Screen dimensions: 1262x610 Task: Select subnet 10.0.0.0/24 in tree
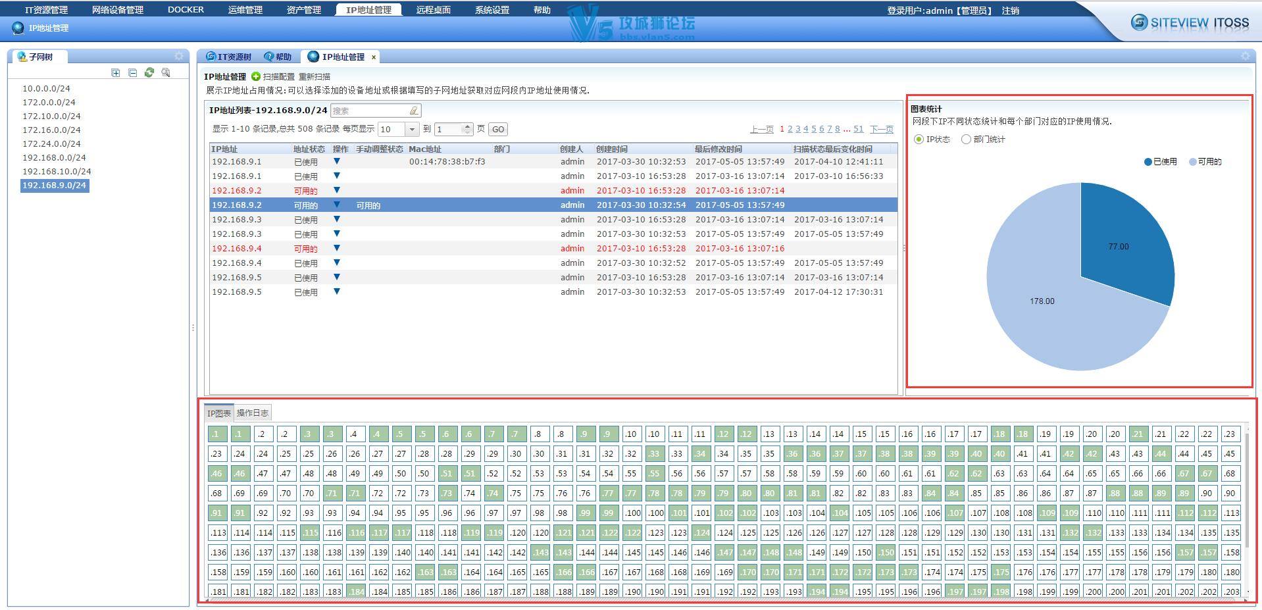tap(46, 88)
